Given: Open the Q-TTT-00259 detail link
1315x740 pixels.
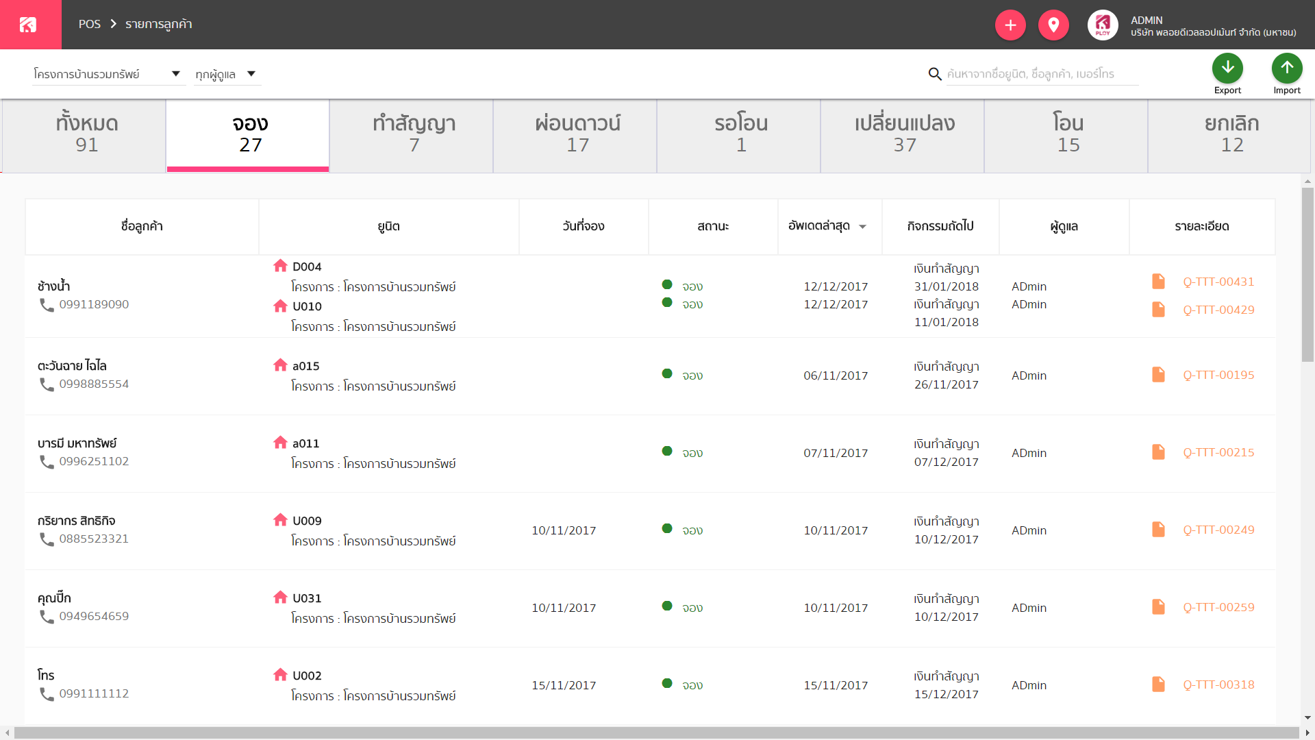Looking at the screenshot, I should 1218,607.
